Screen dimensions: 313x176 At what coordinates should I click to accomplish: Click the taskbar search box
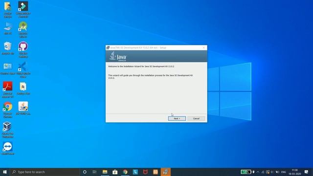(45, 172)
